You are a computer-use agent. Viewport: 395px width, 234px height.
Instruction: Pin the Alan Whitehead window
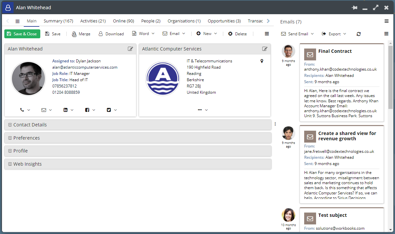354,7
